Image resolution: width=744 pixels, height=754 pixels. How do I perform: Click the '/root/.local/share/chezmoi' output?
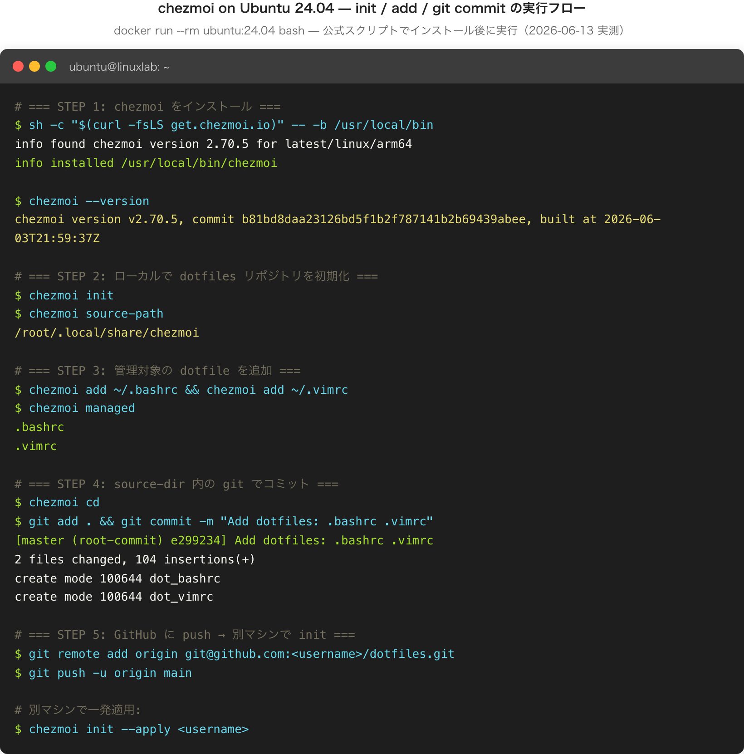point(107,333)
